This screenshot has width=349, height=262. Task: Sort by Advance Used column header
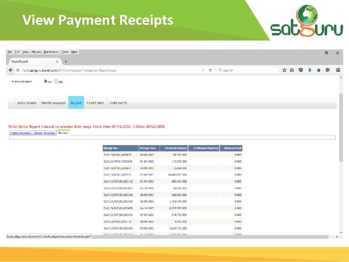click(x=231, y=148)
